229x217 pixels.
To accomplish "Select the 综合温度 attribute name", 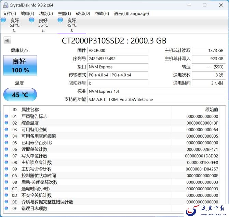I will tap(30, 123).
